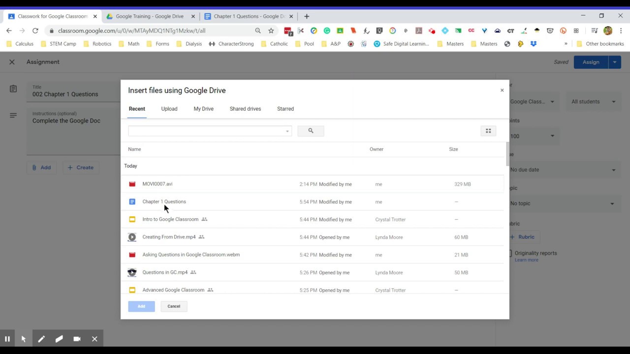Screen dimensions: 630x354
Task: Open Safe Digital Learning bookmark
Action: [x=402, y=44]
